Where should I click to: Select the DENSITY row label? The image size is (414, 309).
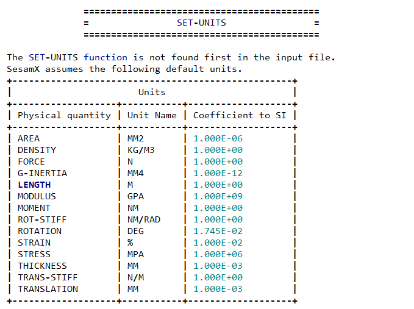click(x=37, y=151)
